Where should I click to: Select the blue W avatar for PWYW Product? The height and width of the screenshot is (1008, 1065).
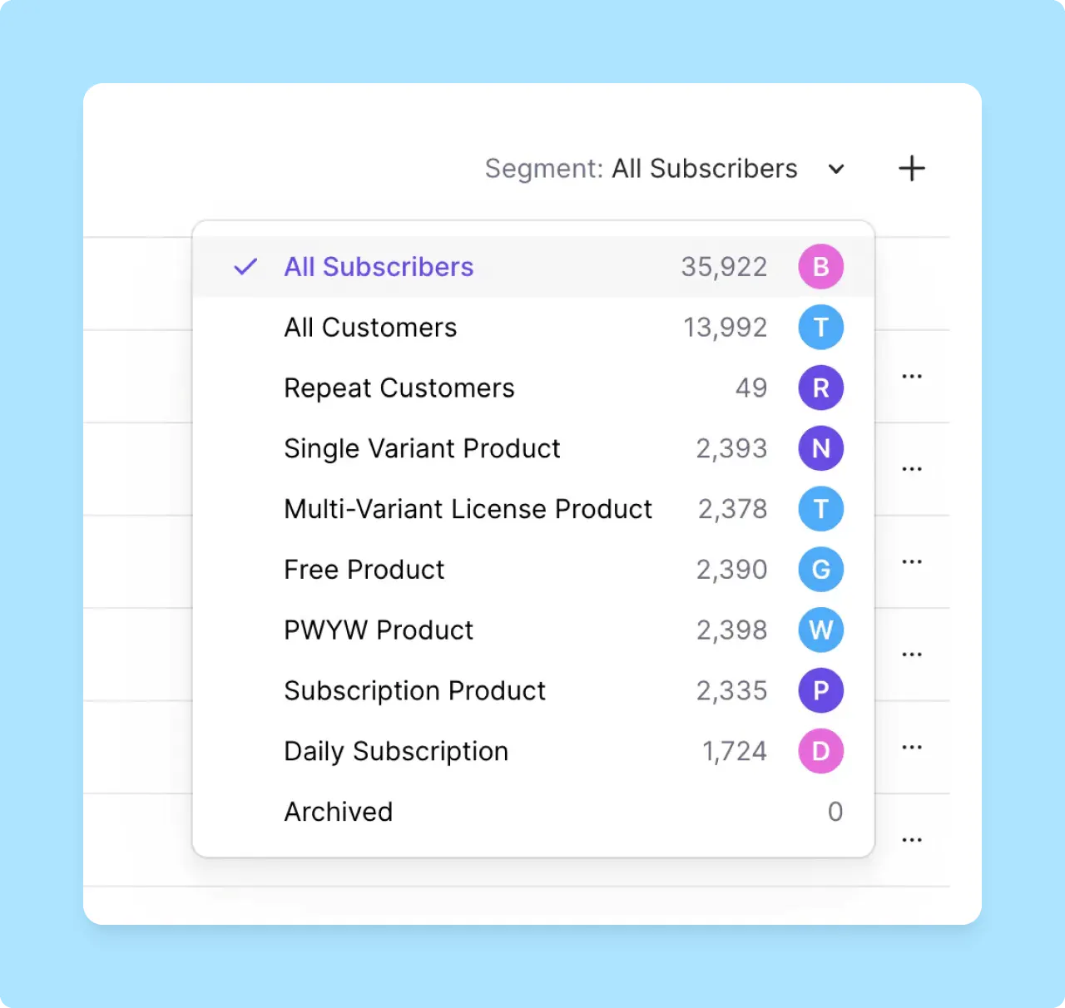pos(820,630)
